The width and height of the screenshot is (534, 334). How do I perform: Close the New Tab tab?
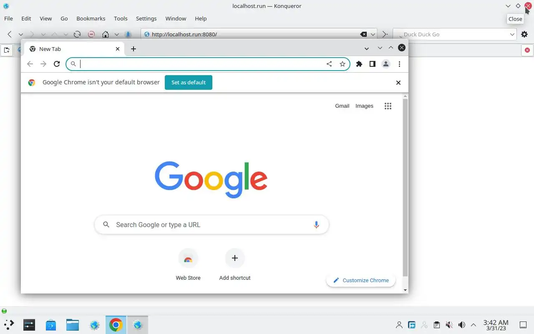tap(118, 49)
